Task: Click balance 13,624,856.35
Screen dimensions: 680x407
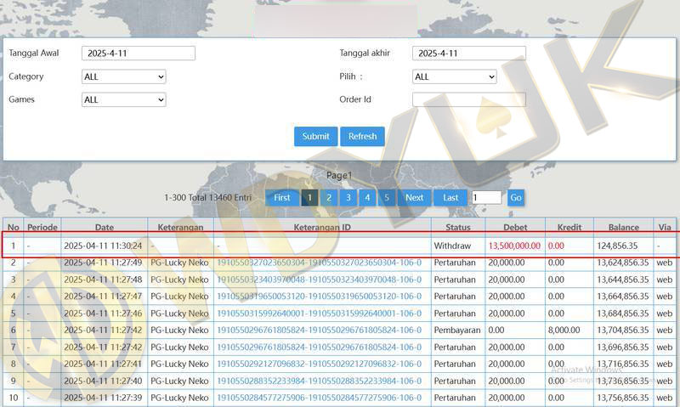Action: pyautogui.click(x=623, y=263)
